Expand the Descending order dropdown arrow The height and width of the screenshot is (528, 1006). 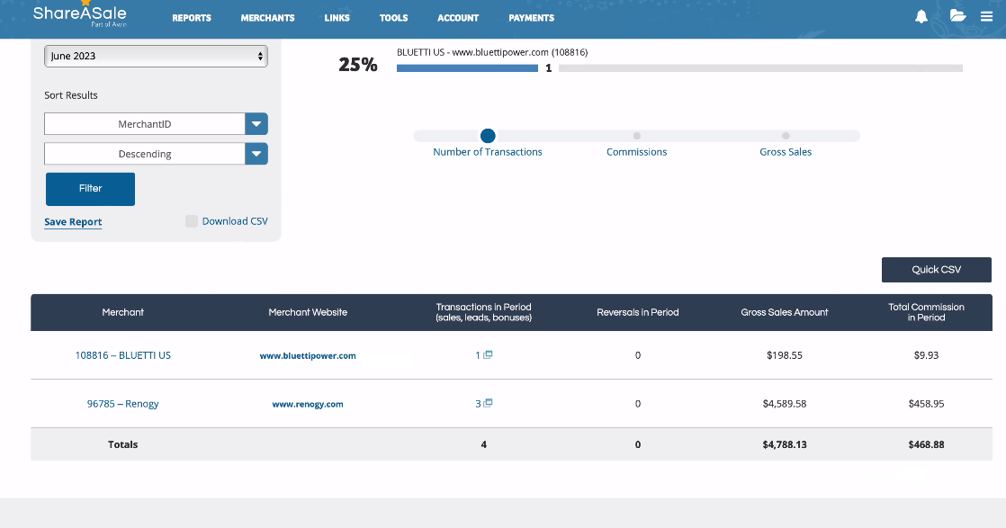pyautogui.click(x=256, y=154)
